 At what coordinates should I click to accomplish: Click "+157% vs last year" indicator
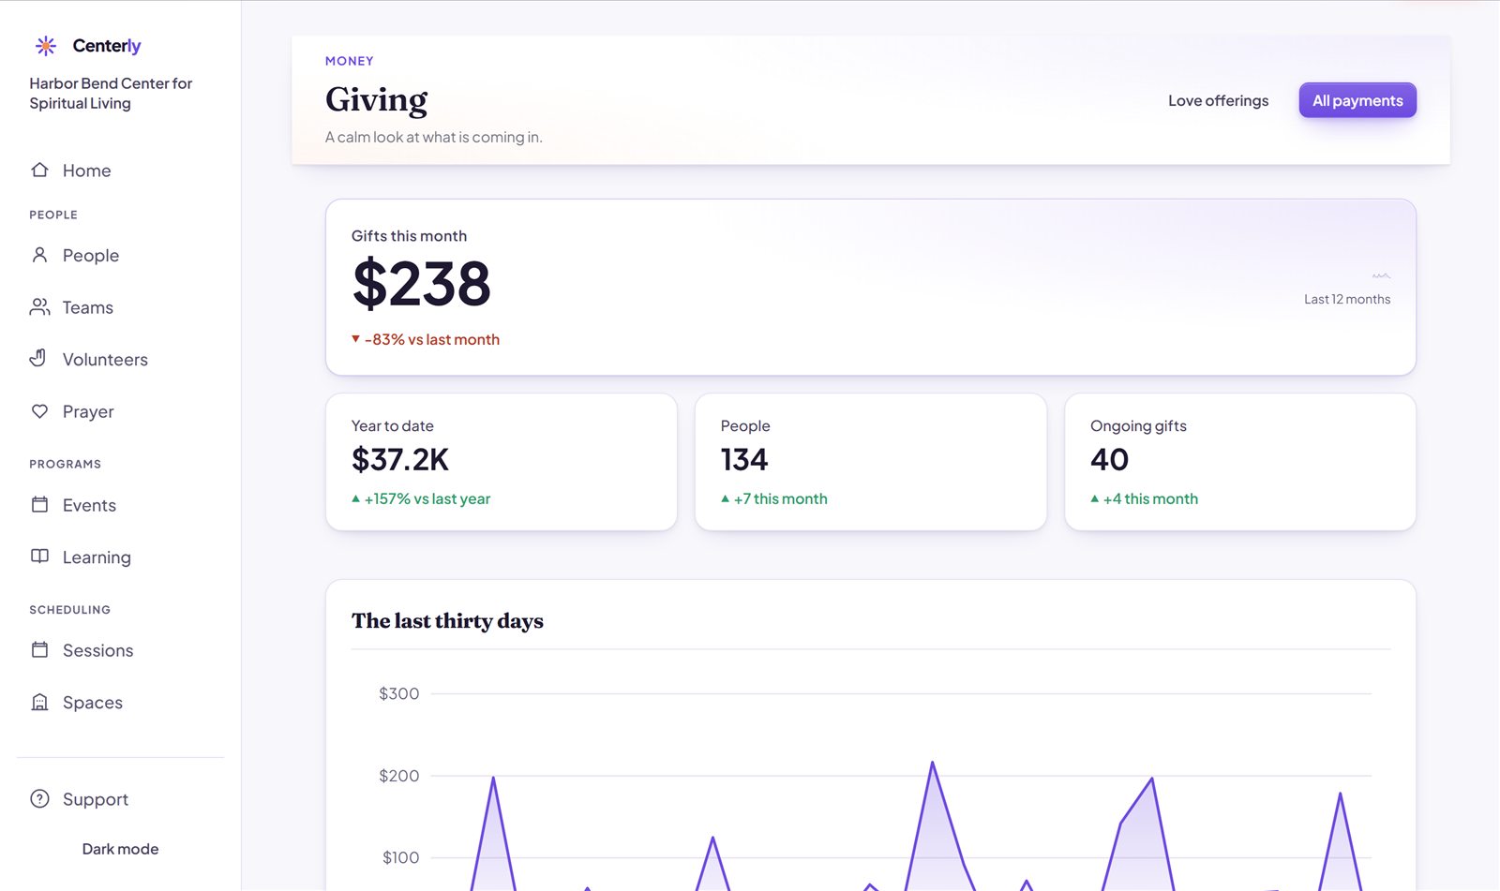coord(421,498)
